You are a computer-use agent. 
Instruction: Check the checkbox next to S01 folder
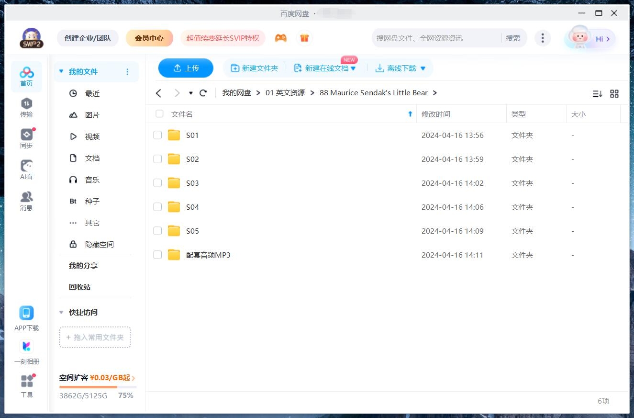(x=157, y=135)
